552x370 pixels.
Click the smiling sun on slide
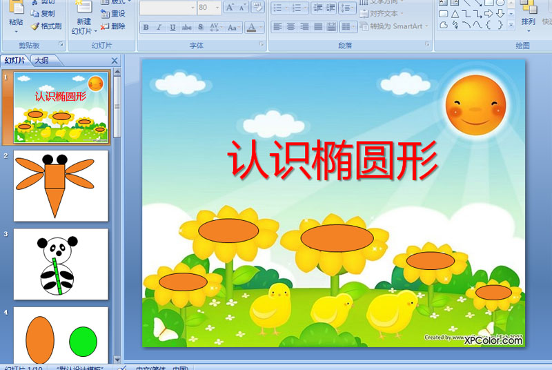coord(475,105)
